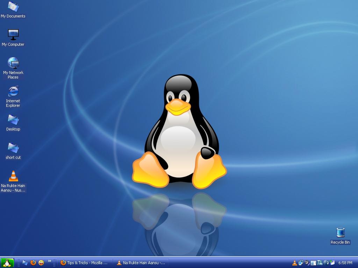Screen dimensions: 358x268
Task: Click the network computers tray icon
Action: (x=301, y=263)
